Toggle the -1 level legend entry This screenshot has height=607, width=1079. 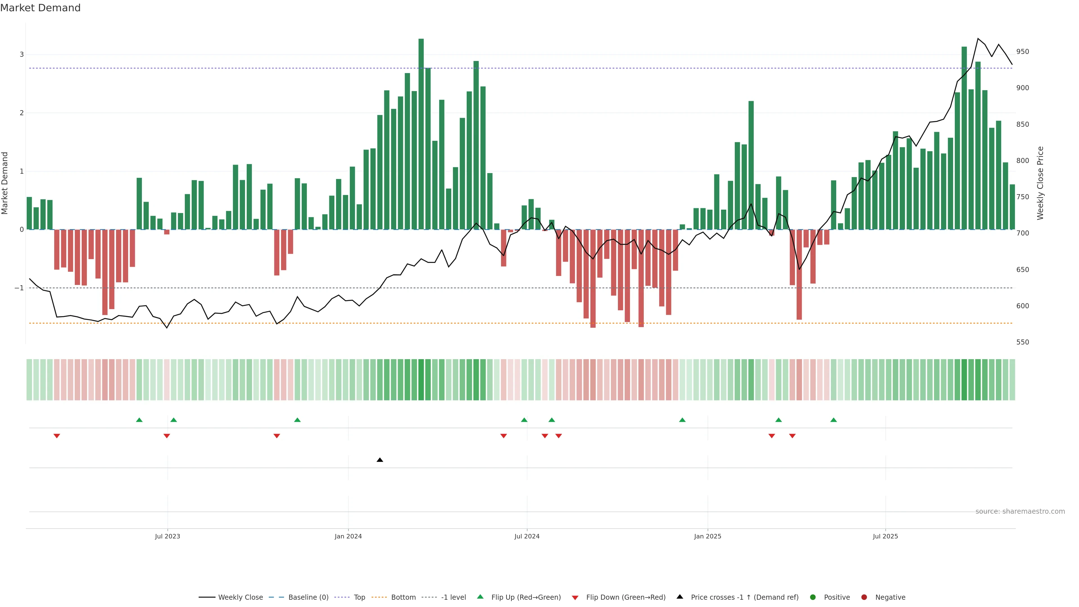pos(453,597)
